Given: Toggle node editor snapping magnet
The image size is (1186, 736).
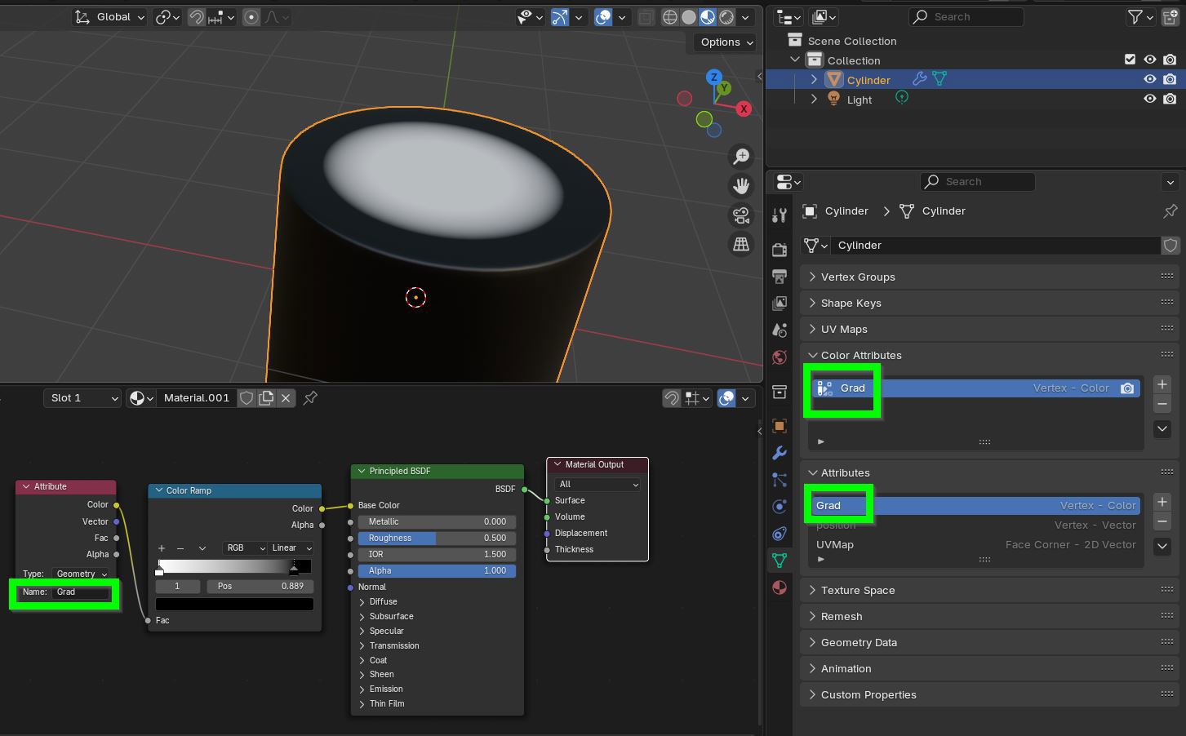Looking at the screenshot, I should click(x=671, y=398).
